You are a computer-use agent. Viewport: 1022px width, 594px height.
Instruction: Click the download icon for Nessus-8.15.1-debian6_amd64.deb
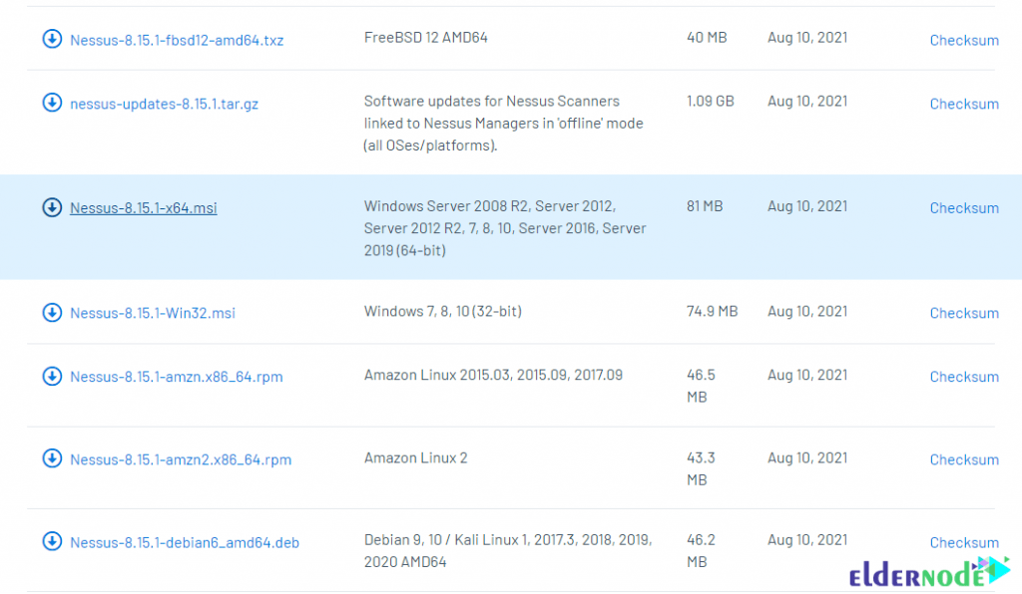click(x=51, y=542)
